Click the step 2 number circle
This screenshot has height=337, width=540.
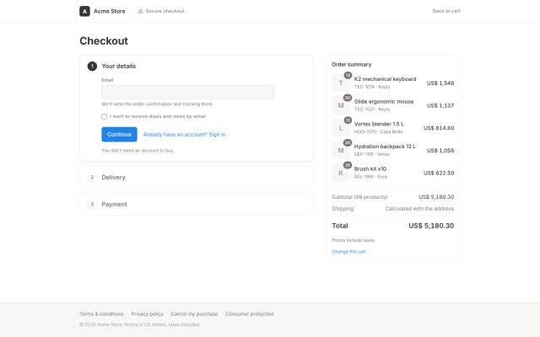92,178
